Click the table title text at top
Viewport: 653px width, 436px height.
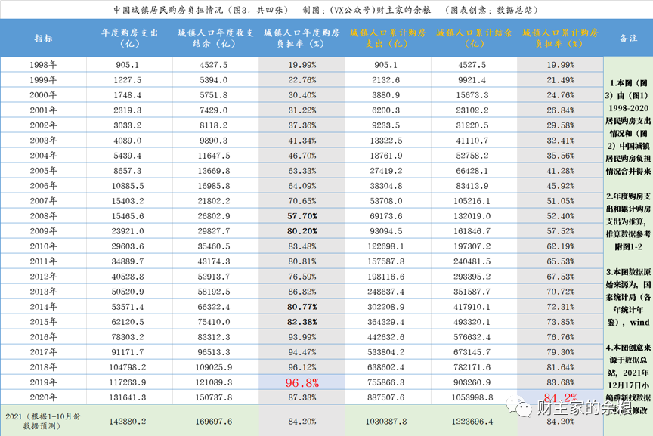pyautogui.click(x=326, y=10)
